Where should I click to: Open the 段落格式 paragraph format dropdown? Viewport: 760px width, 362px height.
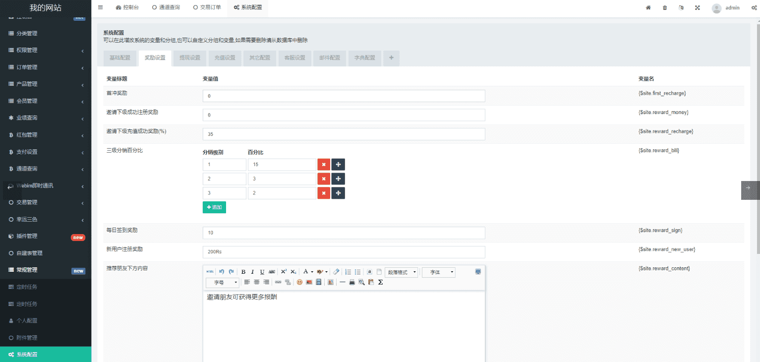point(401,272)
